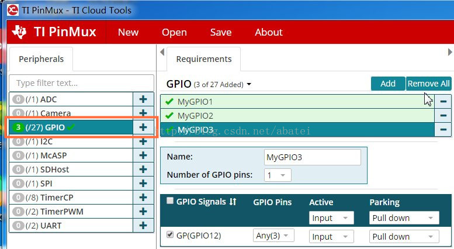Click the Type filter text field
454x249 pixels.
(x=82, y=83)
